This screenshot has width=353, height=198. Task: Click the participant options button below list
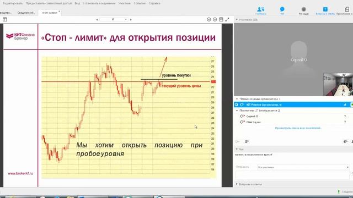tap(247, 141)
